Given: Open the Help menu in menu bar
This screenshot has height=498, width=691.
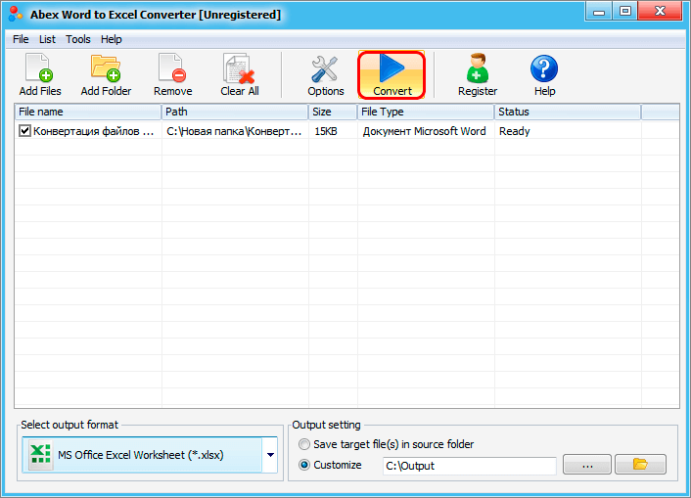Looking at the screenshot, I should (111, 39).
